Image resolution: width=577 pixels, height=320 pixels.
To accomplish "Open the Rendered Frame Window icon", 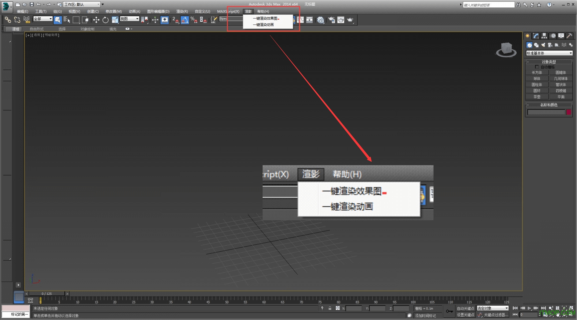I will click(x=341, y=20).
